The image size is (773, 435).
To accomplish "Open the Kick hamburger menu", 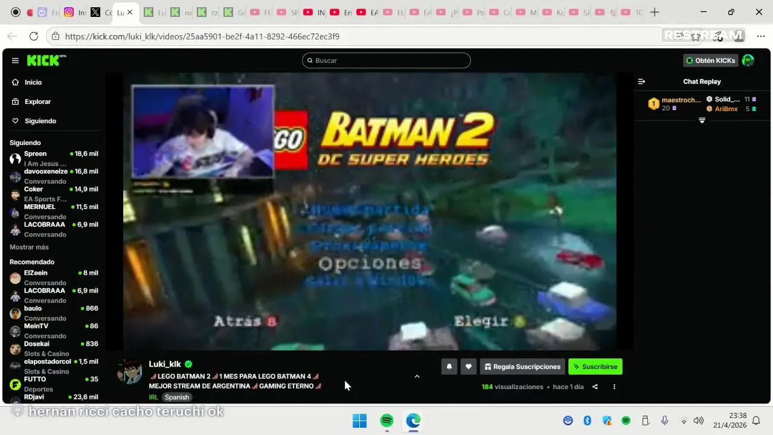I will click(x=15, y=60).
